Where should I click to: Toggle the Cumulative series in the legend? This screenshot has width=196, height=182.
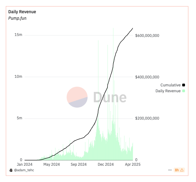(170, 85)
